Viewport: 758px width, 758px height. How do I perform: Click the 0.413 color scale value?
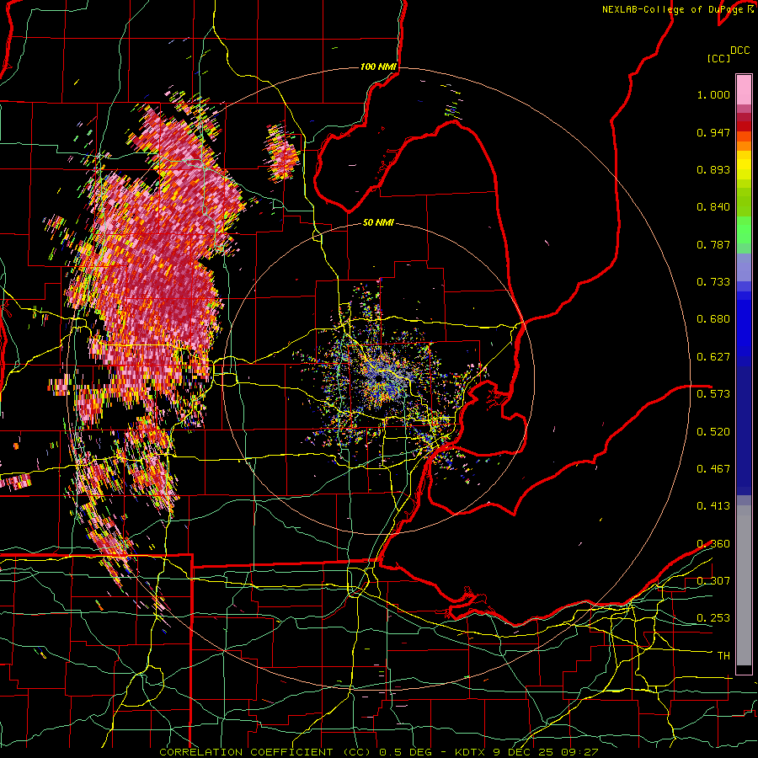713,506
